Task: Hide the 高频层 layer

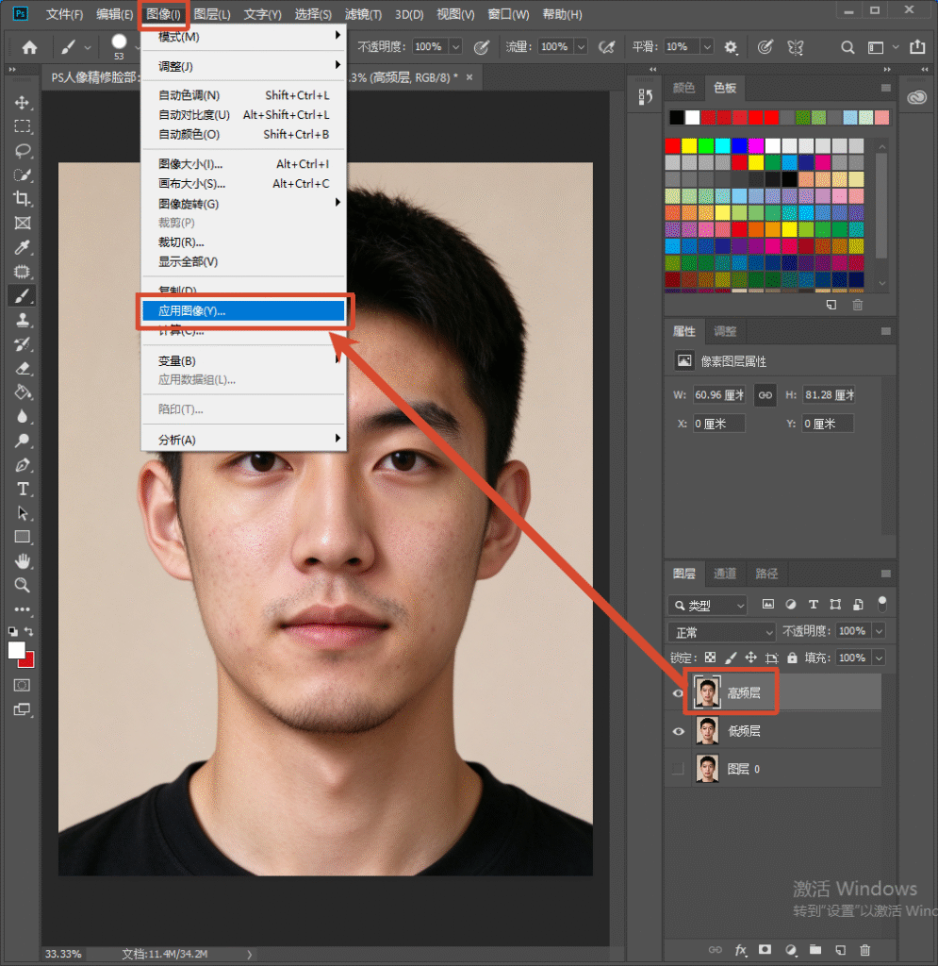Action: coord(678,693)
